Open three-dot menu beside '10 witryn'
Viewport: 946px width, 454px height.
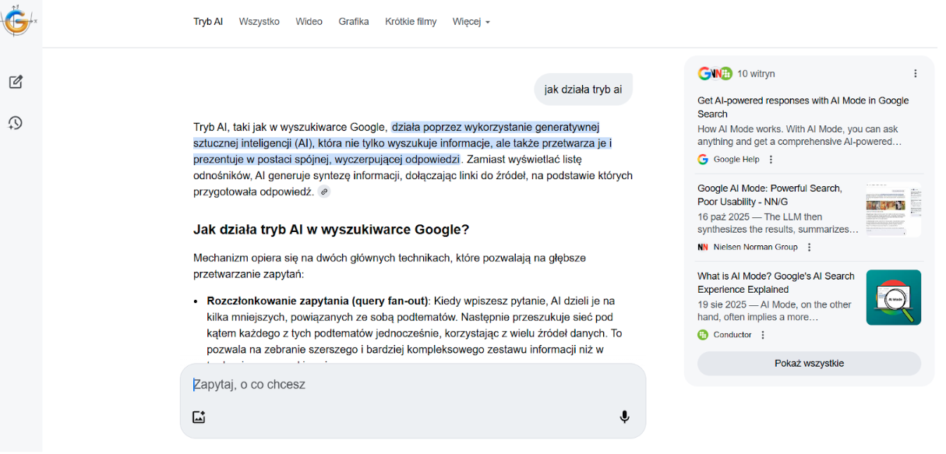click(915, 73)
